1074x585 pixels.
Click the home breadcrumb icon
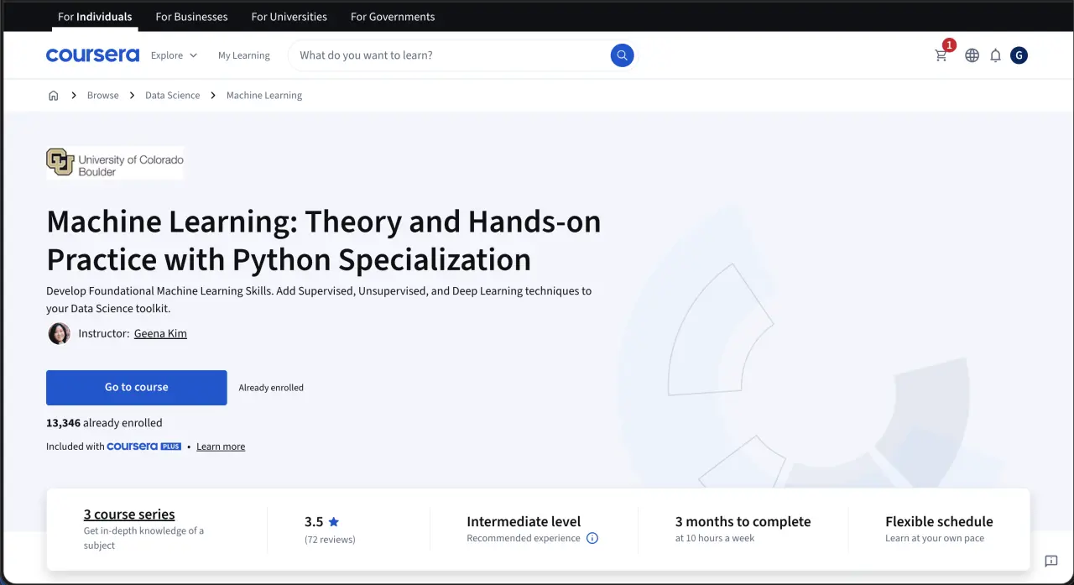(54, 96)
